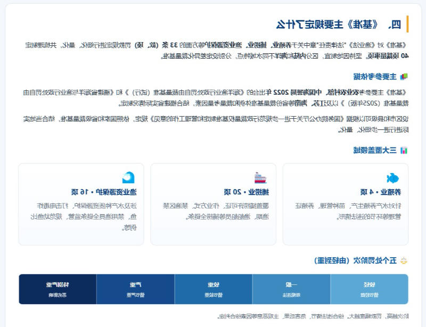
Task: Click the 渔业资源保护 card description text
Action: click(84, 217)
